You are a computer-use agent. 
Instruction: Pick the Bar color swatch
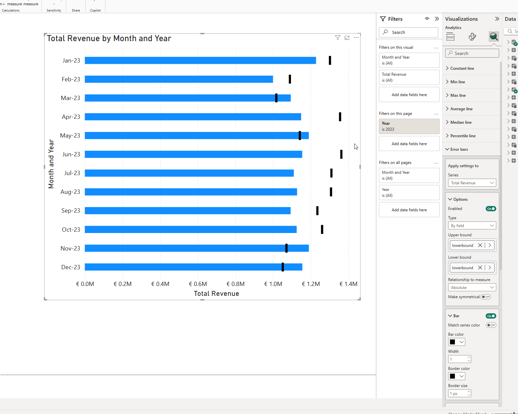pos(457,342)
